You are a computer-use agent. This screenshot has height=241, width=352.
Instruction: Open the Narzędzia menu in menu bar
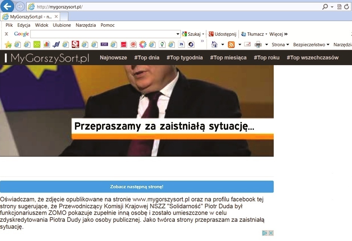(86, 25)
